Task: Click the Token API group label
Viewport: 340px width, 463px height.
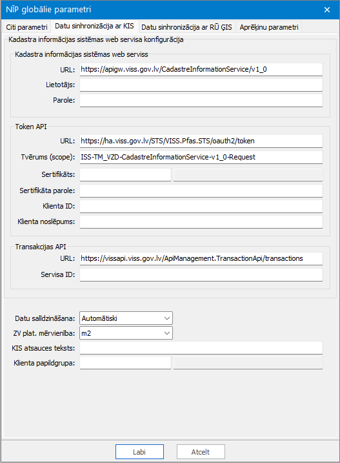Action: pos(31,127)
